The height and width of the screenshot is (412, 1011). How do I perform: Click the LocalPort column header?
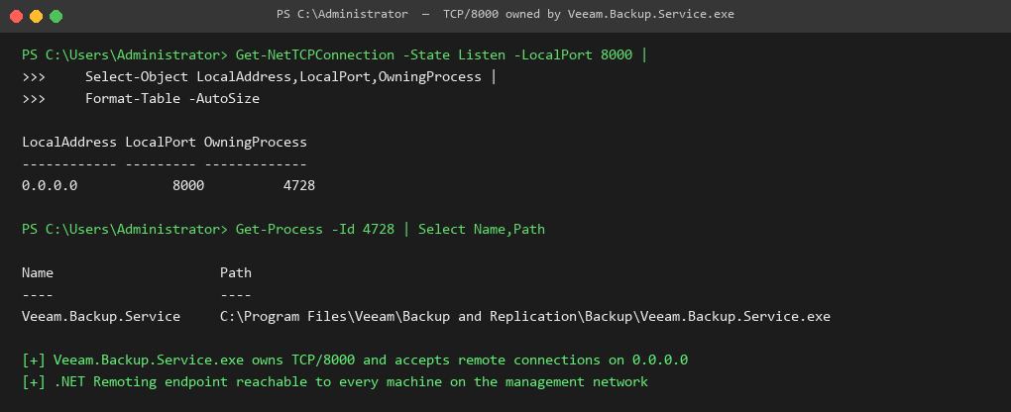(x=160, y=143)
